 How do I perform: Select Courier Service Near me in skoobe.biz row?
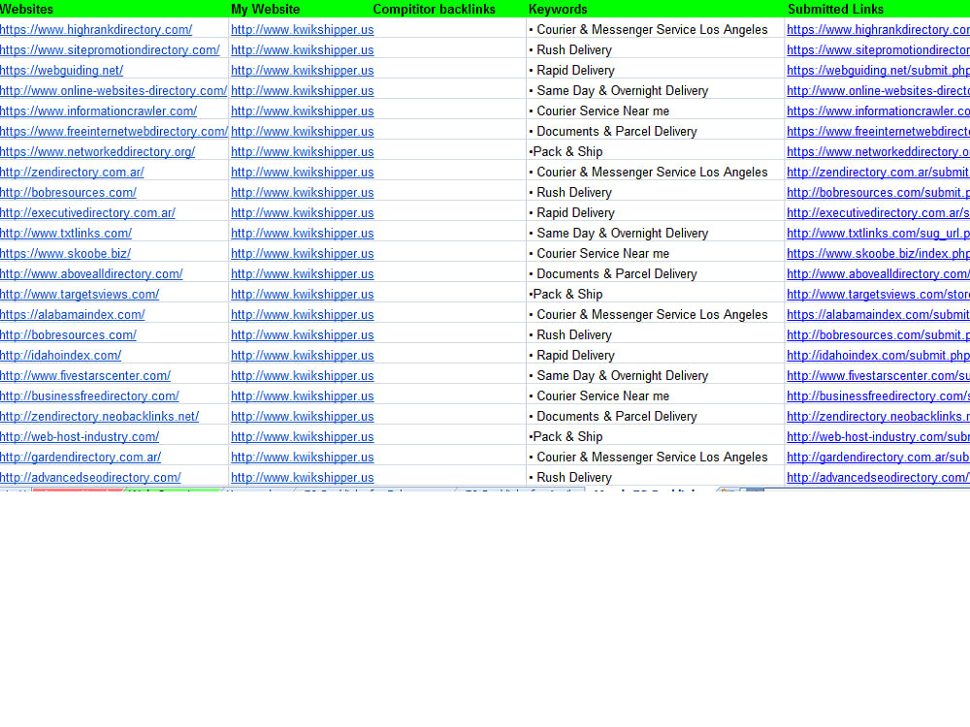pos(599,254)
